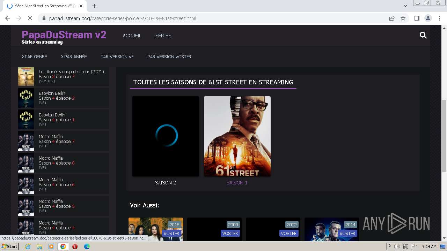
Task: Open Babylon Berlin Saison 4 épisode 1
Action: point(64,120)
